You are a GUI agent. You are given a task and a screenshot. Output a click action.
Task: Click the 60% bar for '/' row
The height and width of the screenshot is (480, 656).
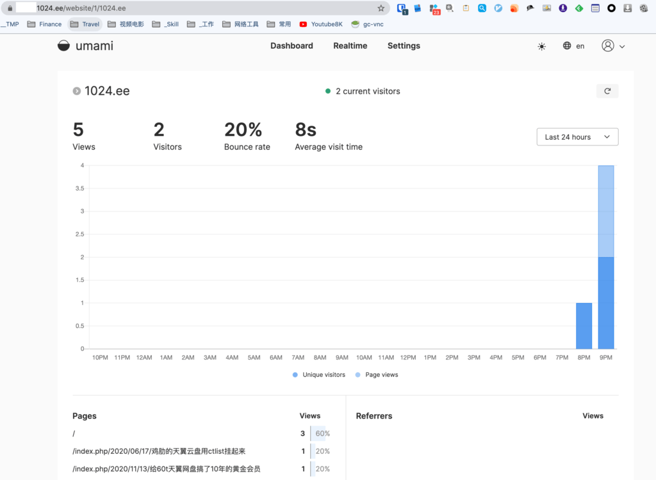pos(321,434)
